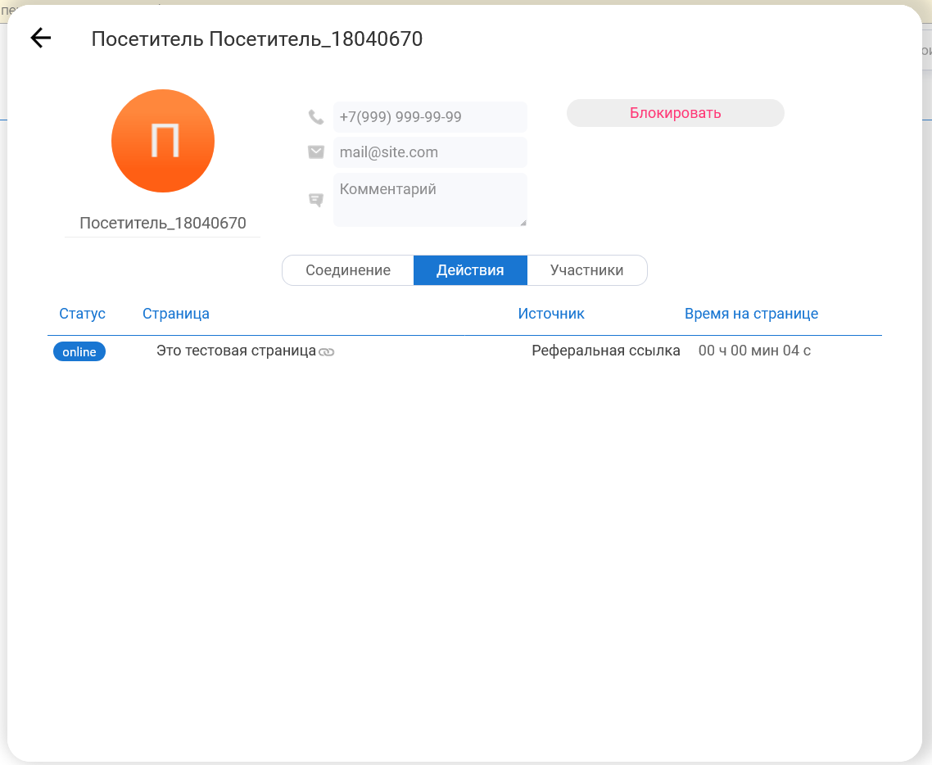This screenshot has width=932, height=765.
Task: Click the back arrow icon
Action: click(40, 38)
